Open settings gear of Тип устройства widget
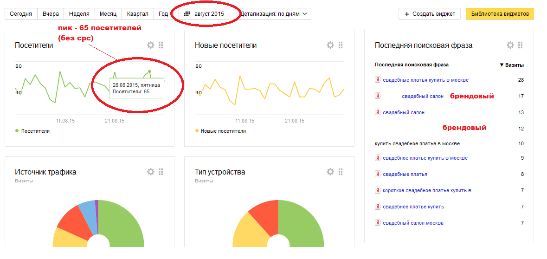 [330, 172]
